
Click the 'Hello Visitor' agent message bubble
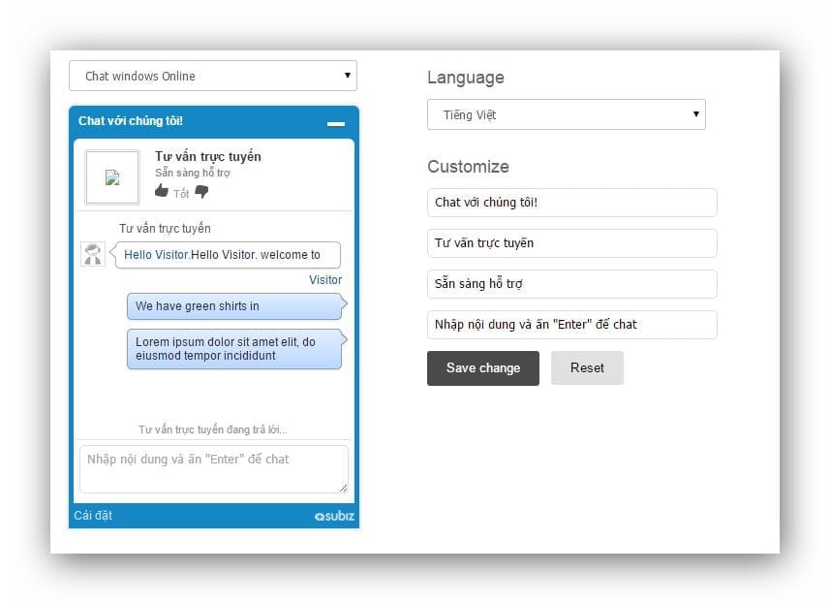click(x=228, y=255)
